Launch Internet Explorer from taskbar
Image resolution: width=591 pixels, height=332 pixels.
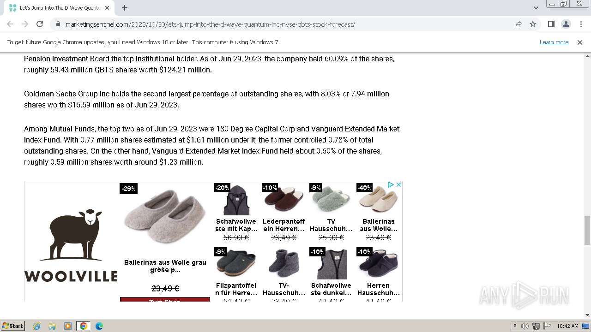[x=37, y=326]
